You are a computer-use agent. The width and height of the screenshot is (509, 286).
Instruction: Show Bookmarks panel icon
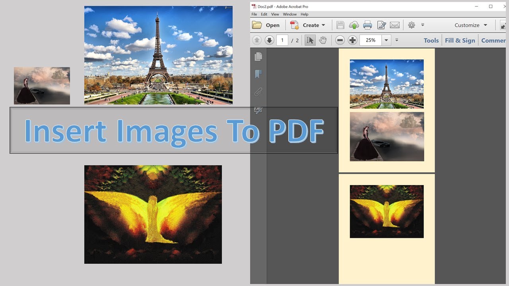(x=258, y=74)
